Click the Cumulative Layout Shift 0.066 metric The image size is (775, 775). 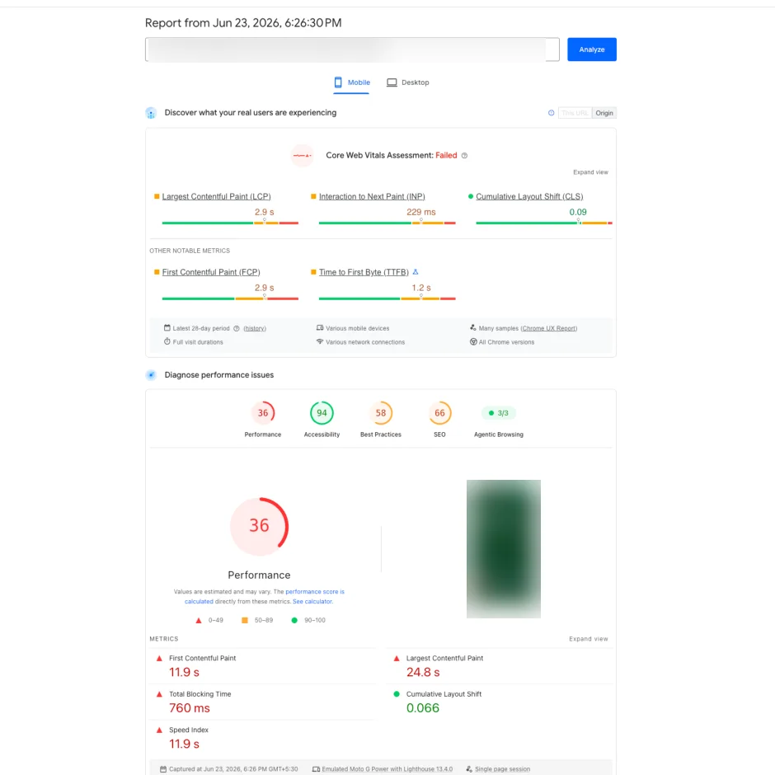[x=500, y=702]
